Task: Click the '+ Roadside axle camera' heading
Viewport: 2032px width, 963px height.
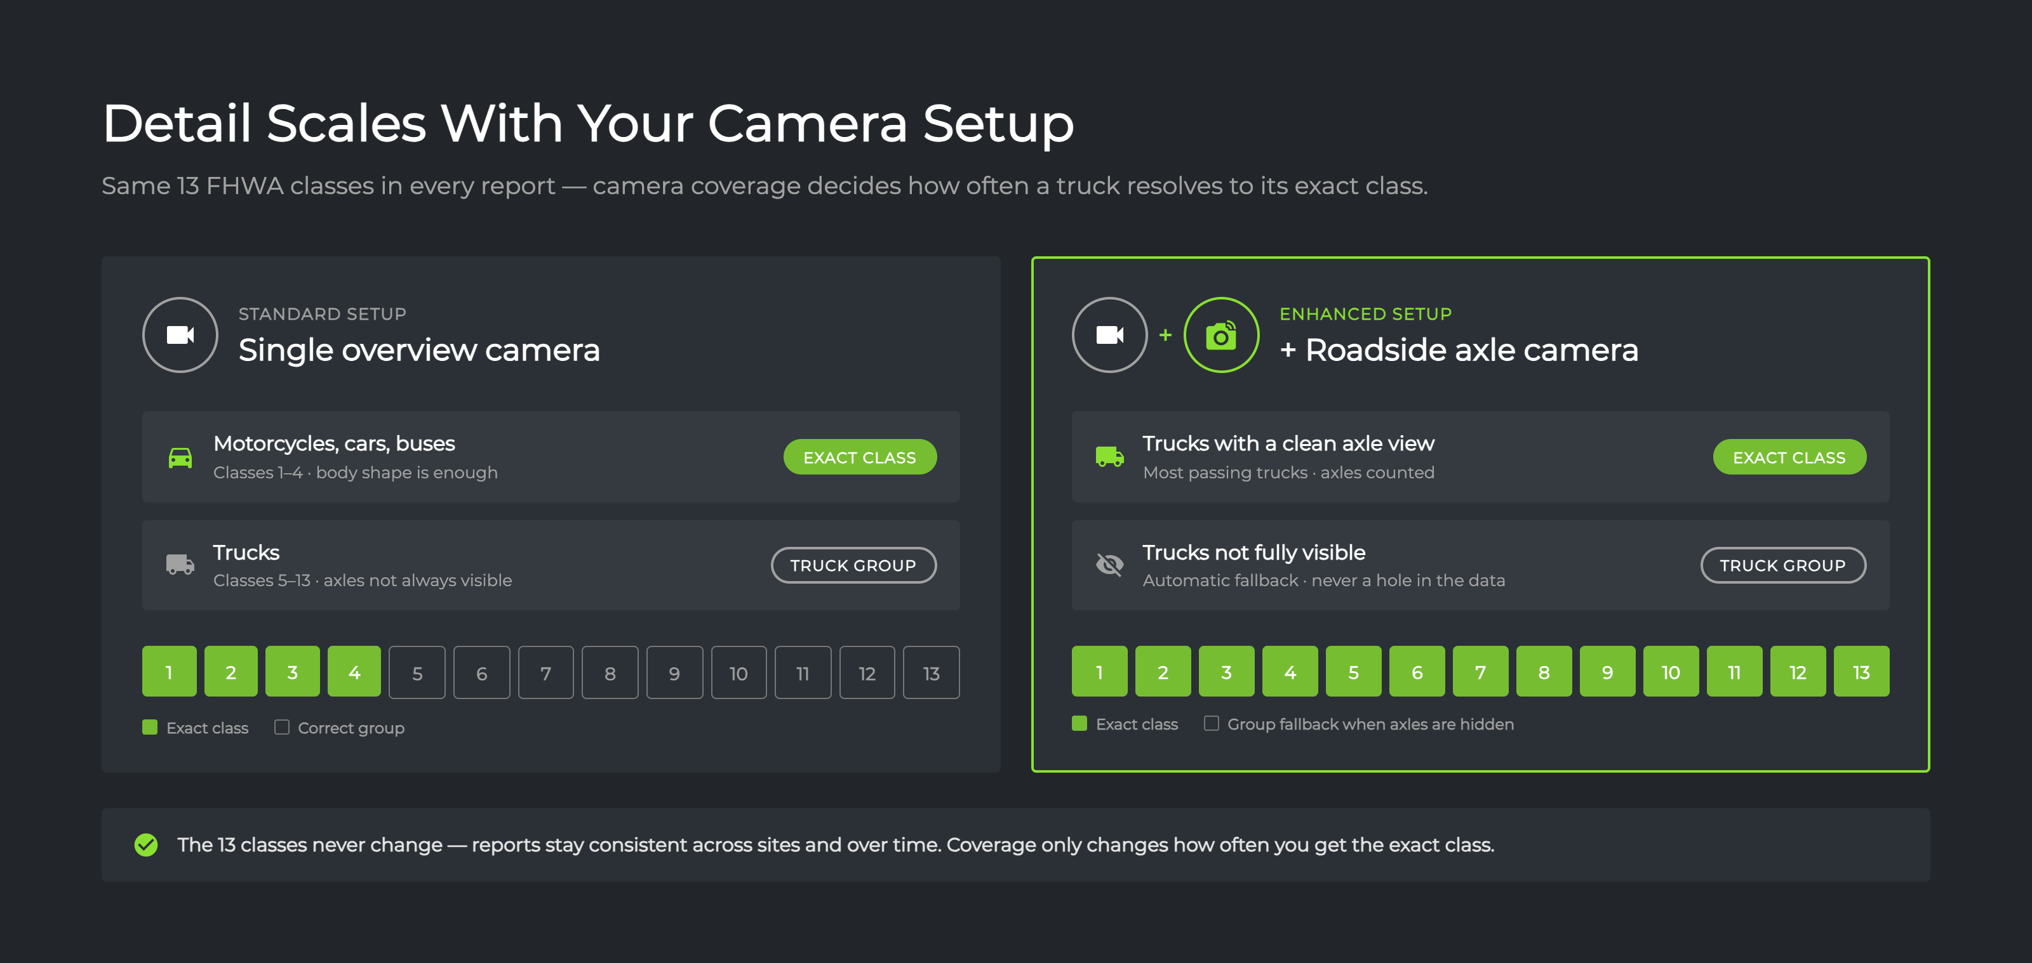Action: 1459,350
